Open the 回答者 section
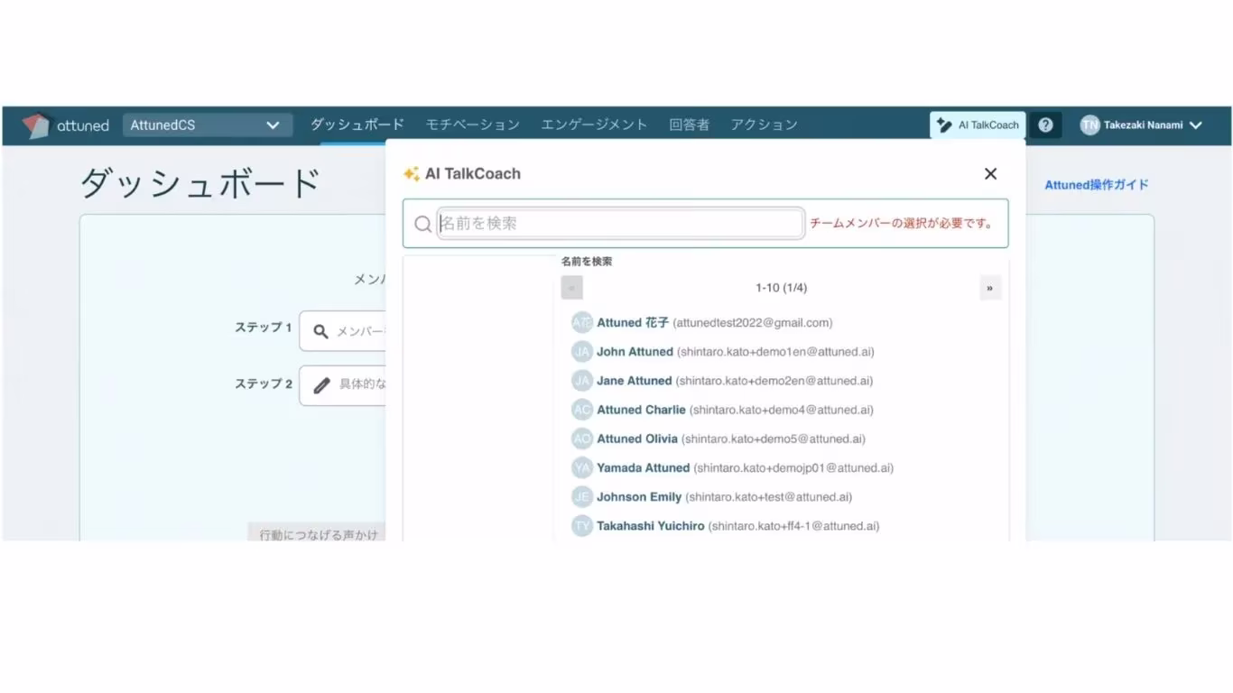 (x=689, y=125)
